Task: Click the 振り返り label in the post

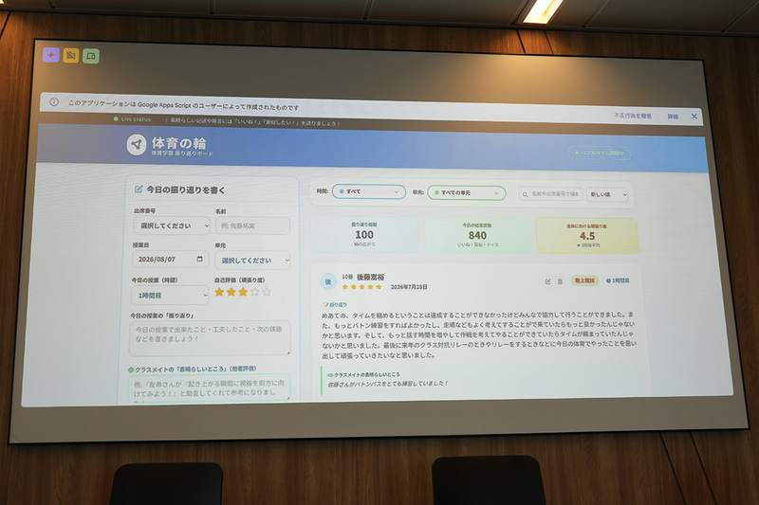Action: 335,305
